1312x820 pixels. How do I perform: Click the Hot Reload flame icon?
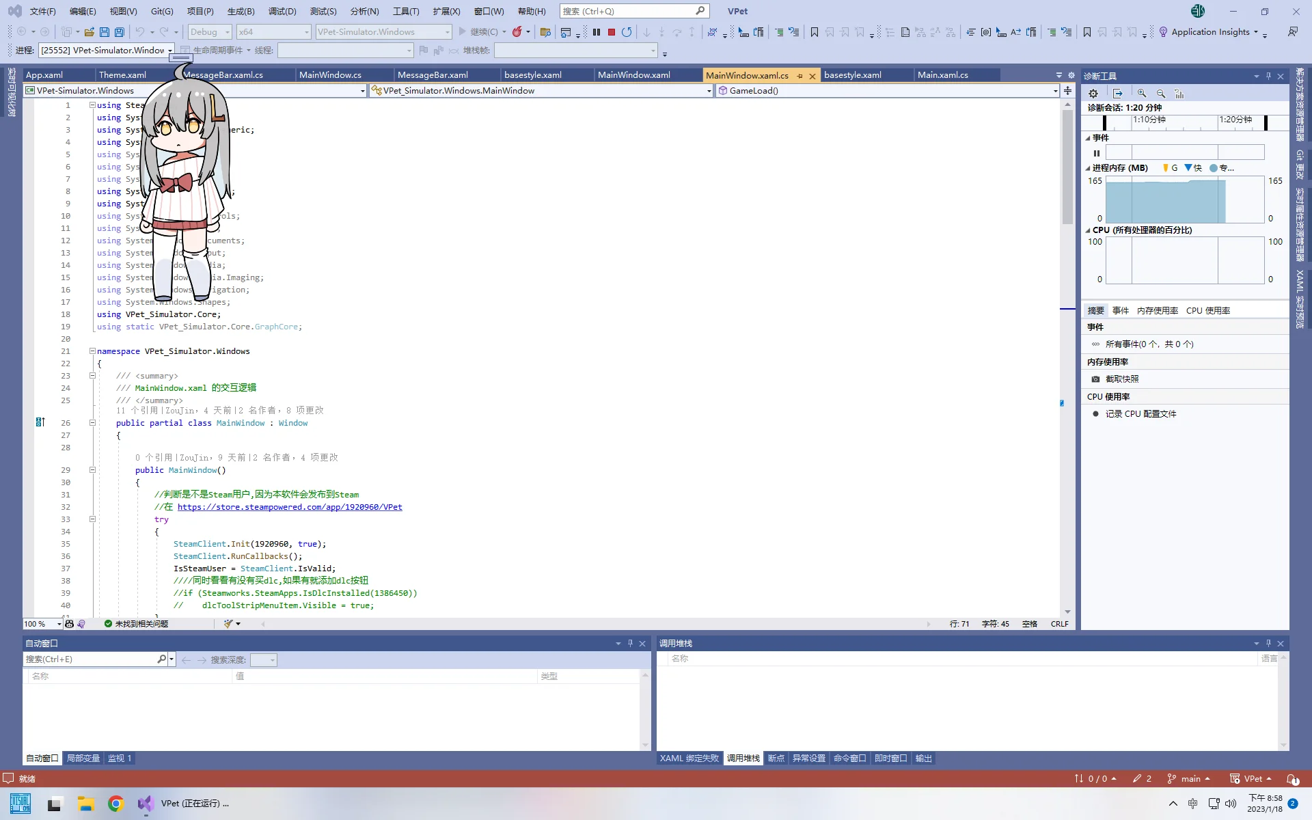pos(517,32)
